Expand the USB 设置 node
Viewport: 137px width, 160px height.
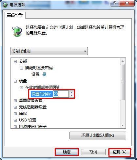click(15, 120)
